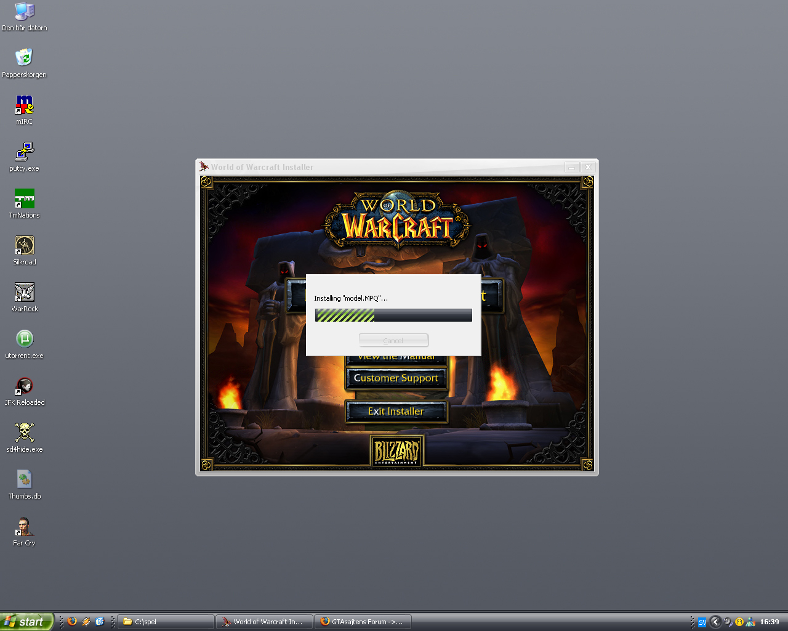The height and width of the screenshot is (631, 788).
Task: Click the yellow ghost tray icon
Action: [739, 622]
